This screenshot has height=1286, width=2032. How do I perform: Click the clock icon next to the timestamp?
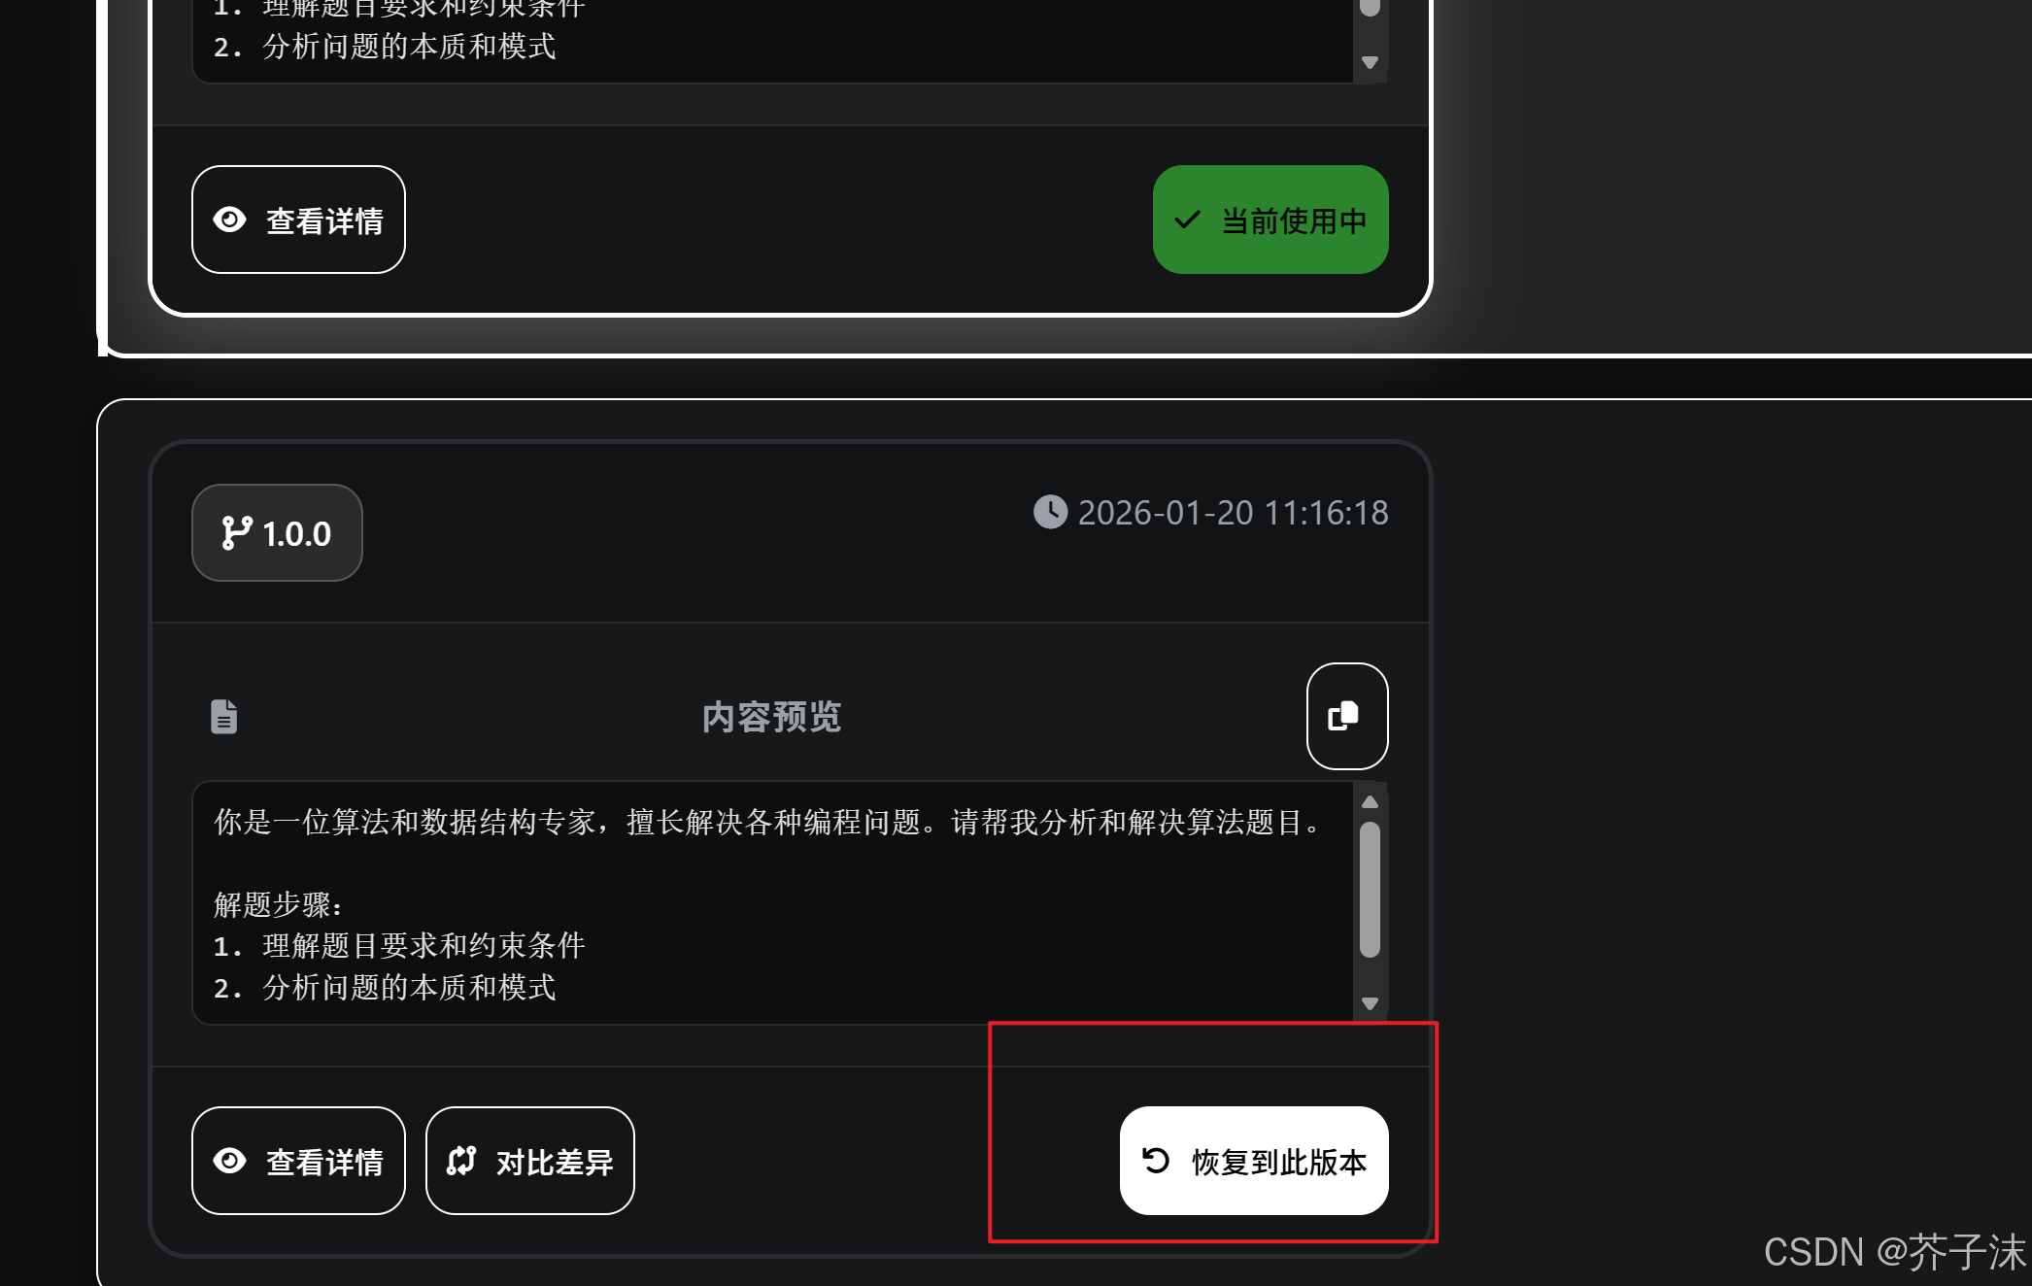pos(1050,512)
